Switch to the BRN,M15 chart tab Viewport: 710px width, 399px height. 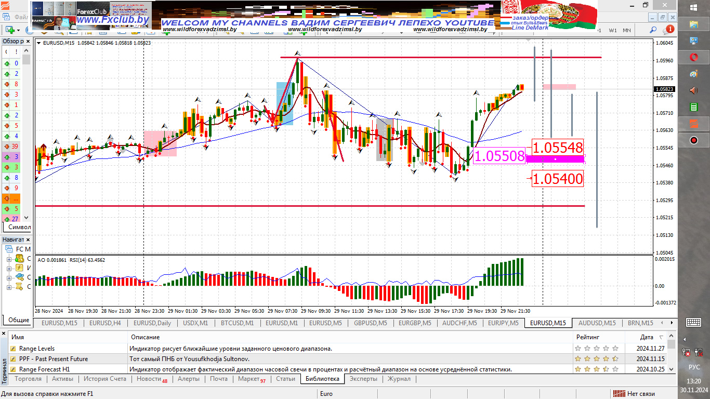[640, 323]
